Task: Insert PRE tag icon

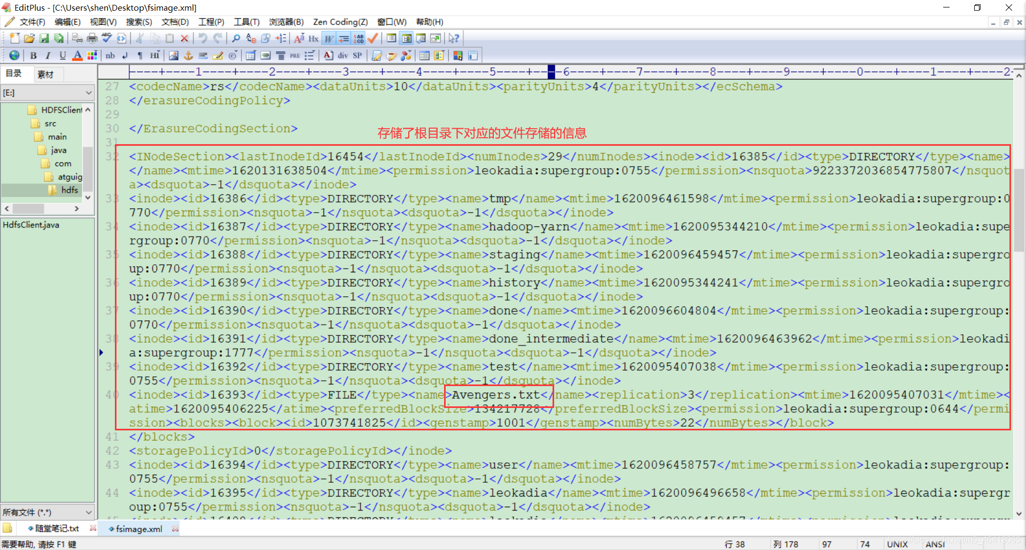Action: tap(295, 55)
